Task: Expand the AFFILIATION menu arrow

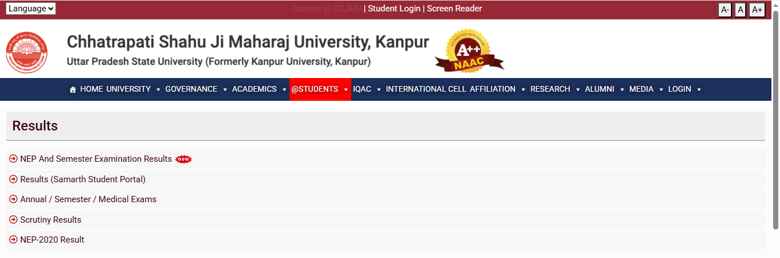Action: coord(523,89)
